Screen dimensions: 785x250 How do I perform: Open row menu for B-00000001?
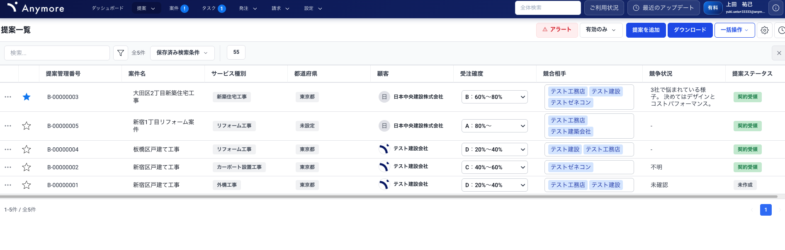coord(8,185)
